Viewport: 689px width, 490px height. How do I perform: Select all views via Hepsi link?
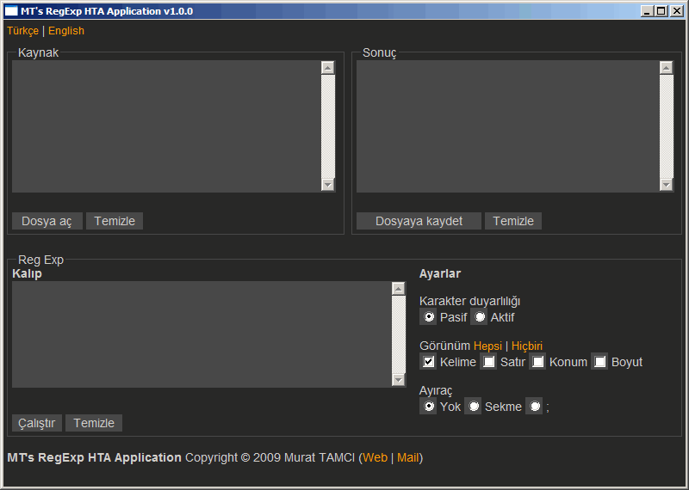[x=487, y=346]
